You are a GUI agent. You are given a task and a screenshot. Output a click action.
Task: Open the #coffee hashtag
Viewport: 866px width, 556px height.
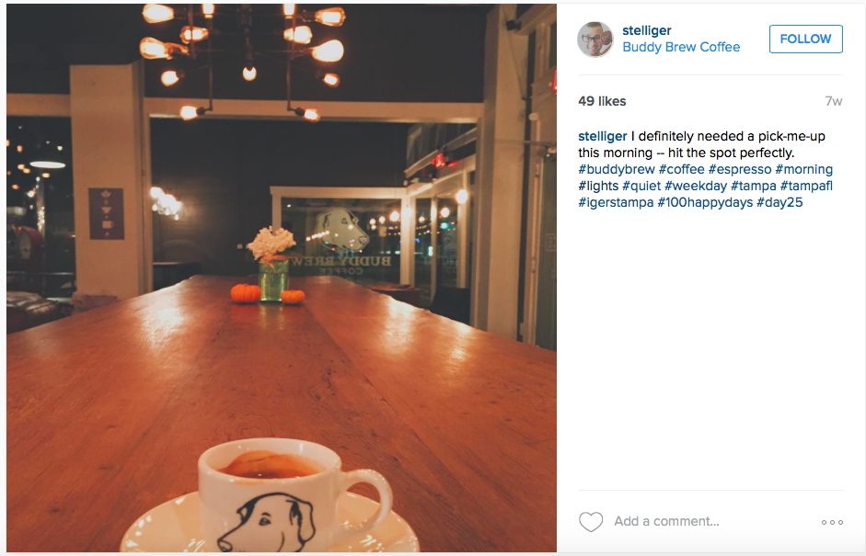point(682,169)
